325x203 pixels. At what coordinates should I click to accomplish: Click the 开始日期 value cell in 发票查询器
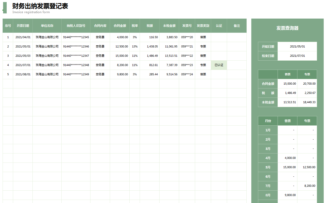(x=297, y=47)
